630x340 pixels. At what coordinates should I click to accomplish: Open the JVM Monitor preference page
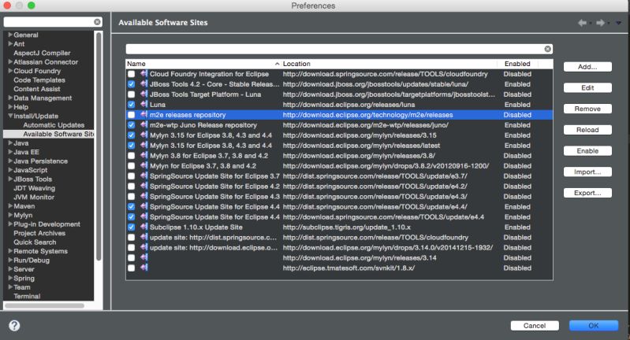tap(34, 197)
